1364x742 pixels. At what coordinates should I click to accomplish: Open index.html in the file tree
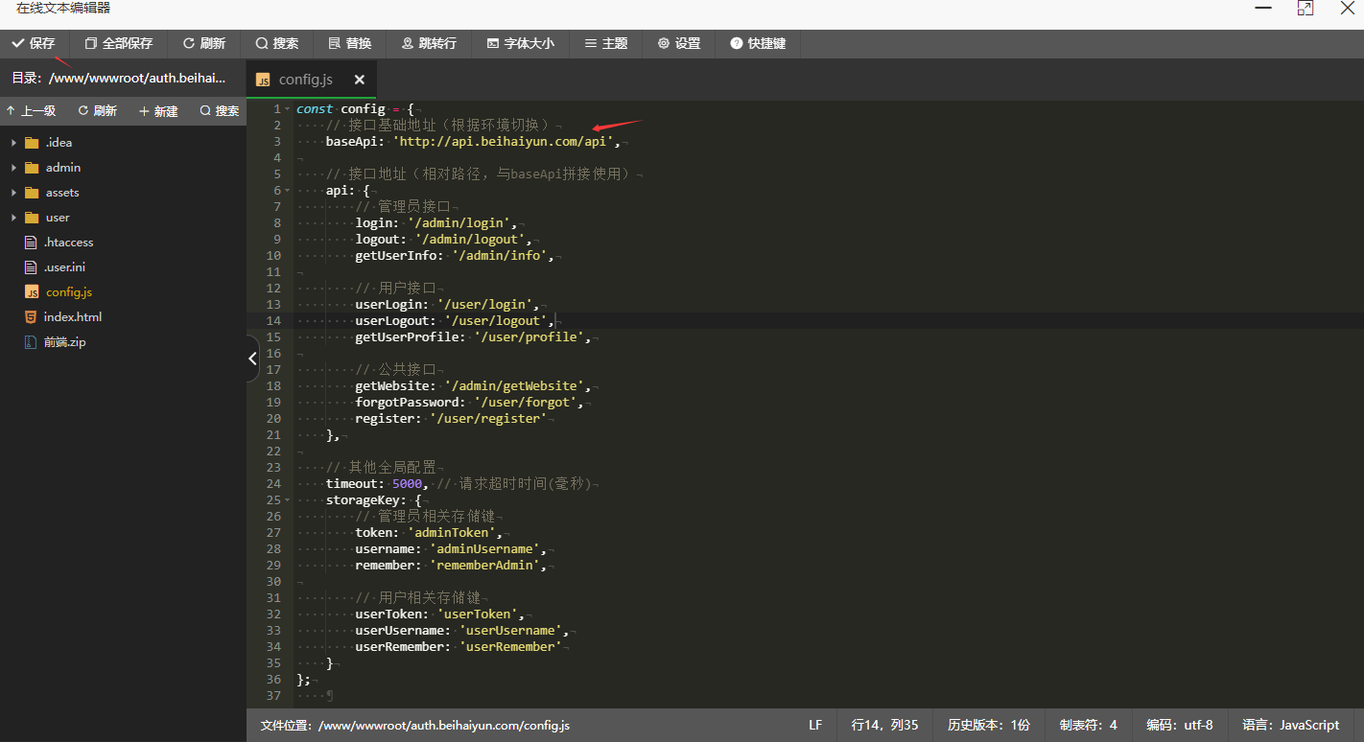(x=72, y=317)
